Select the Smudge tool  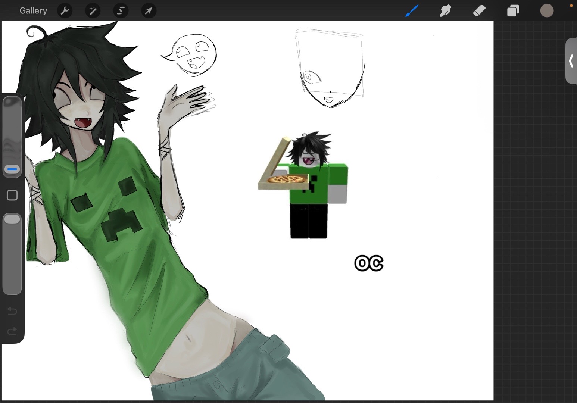coord(445,11)
